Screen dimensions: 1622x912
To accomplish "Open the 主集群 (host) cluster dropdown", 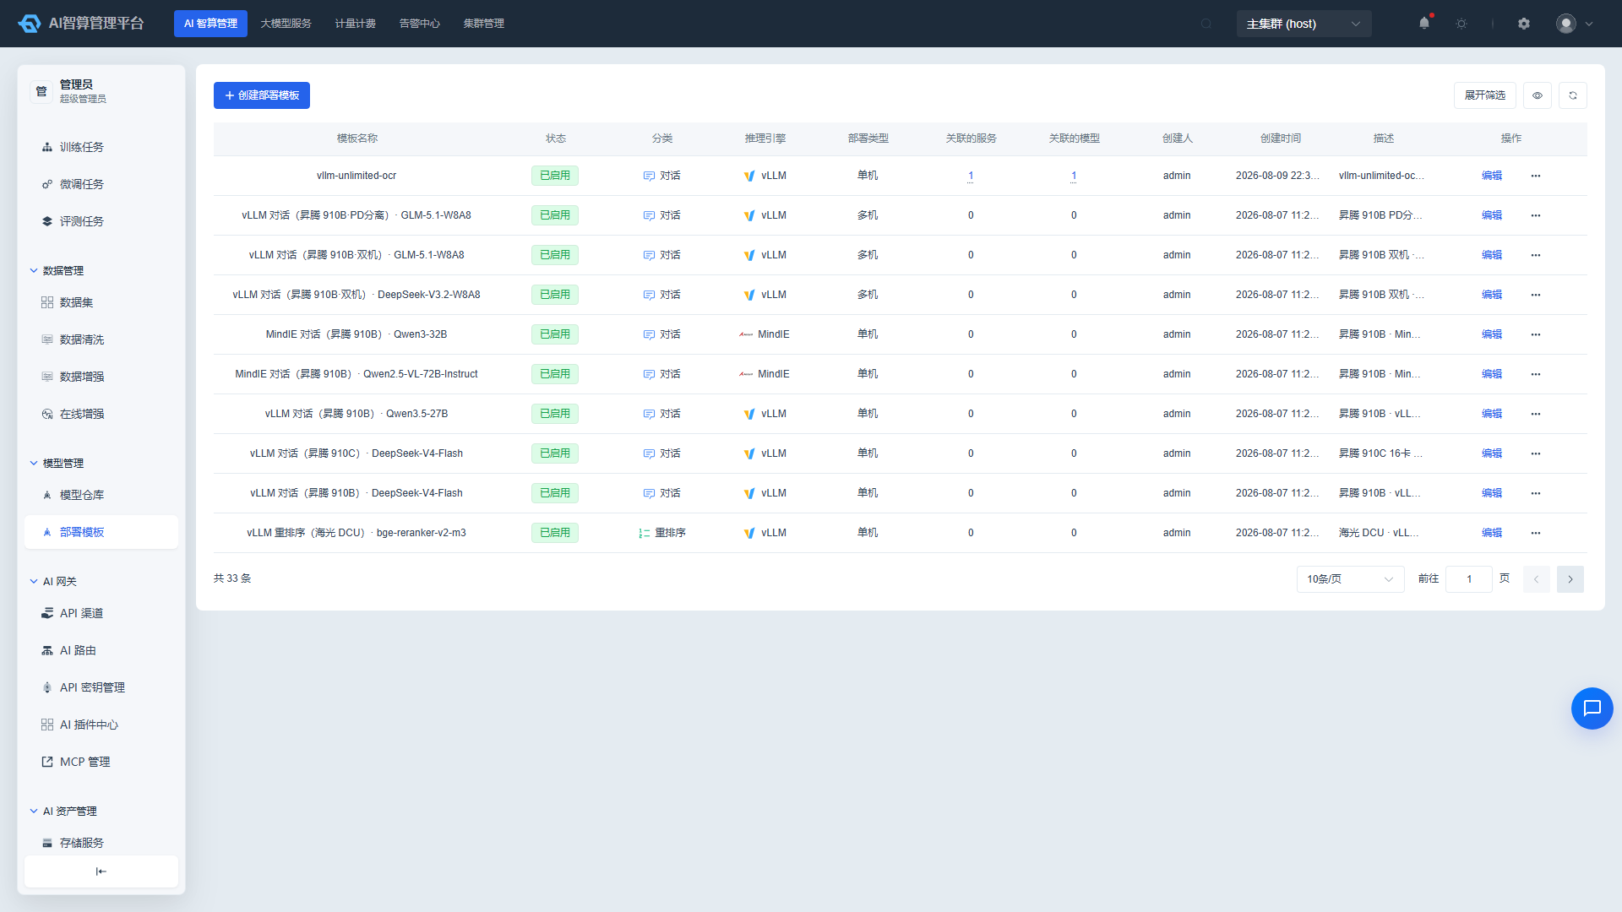I will (x=1304, y=24).
